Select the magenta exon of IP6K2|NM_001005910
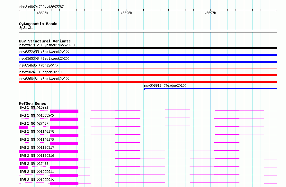286x187 pixels. pyautogui.click(x=64, y=183)
